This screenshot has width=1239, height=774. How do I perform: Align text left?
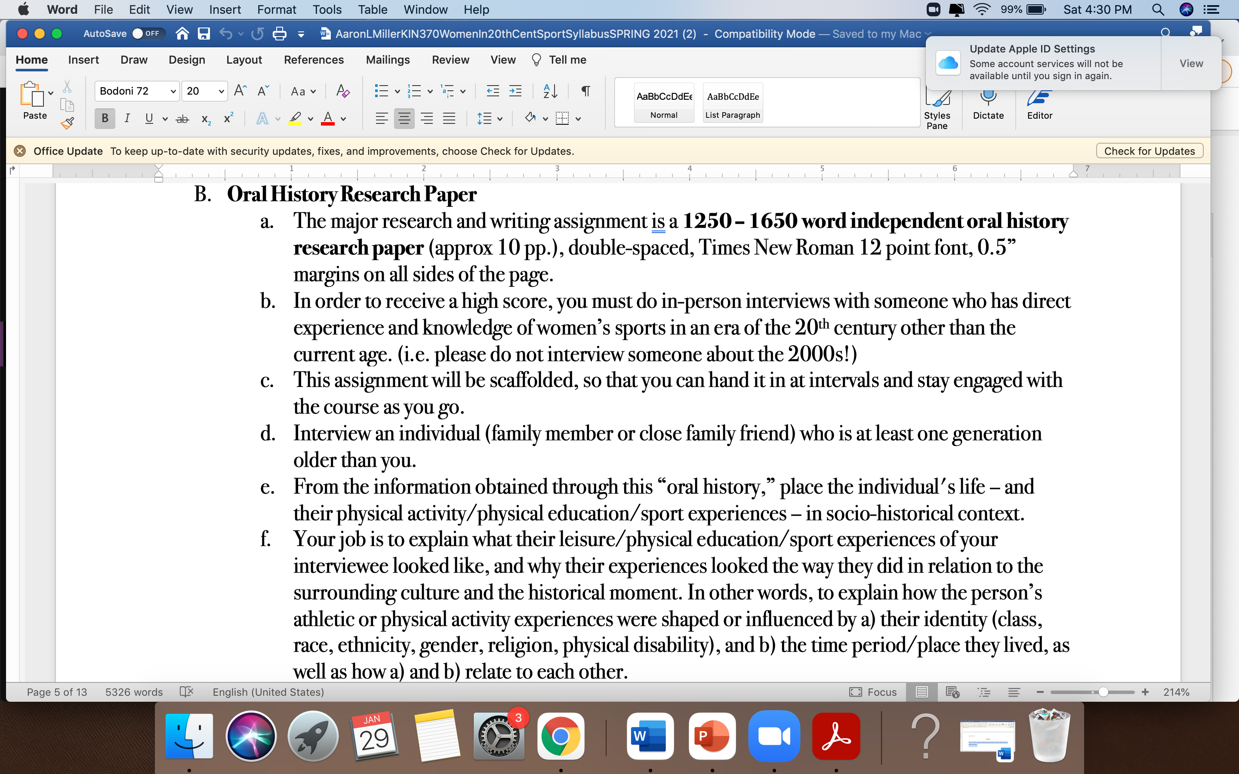click(x=382, y=119)
